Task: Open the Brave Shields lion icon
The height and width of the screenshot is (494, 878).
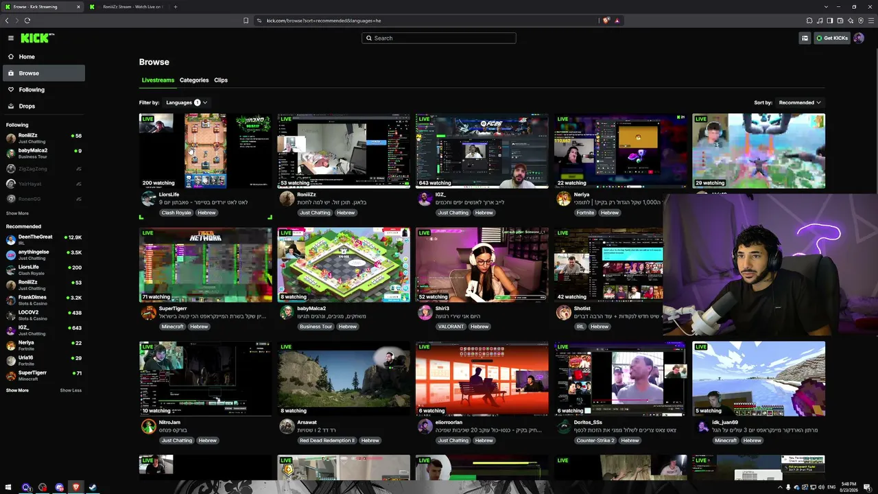Action: (606, 21)
